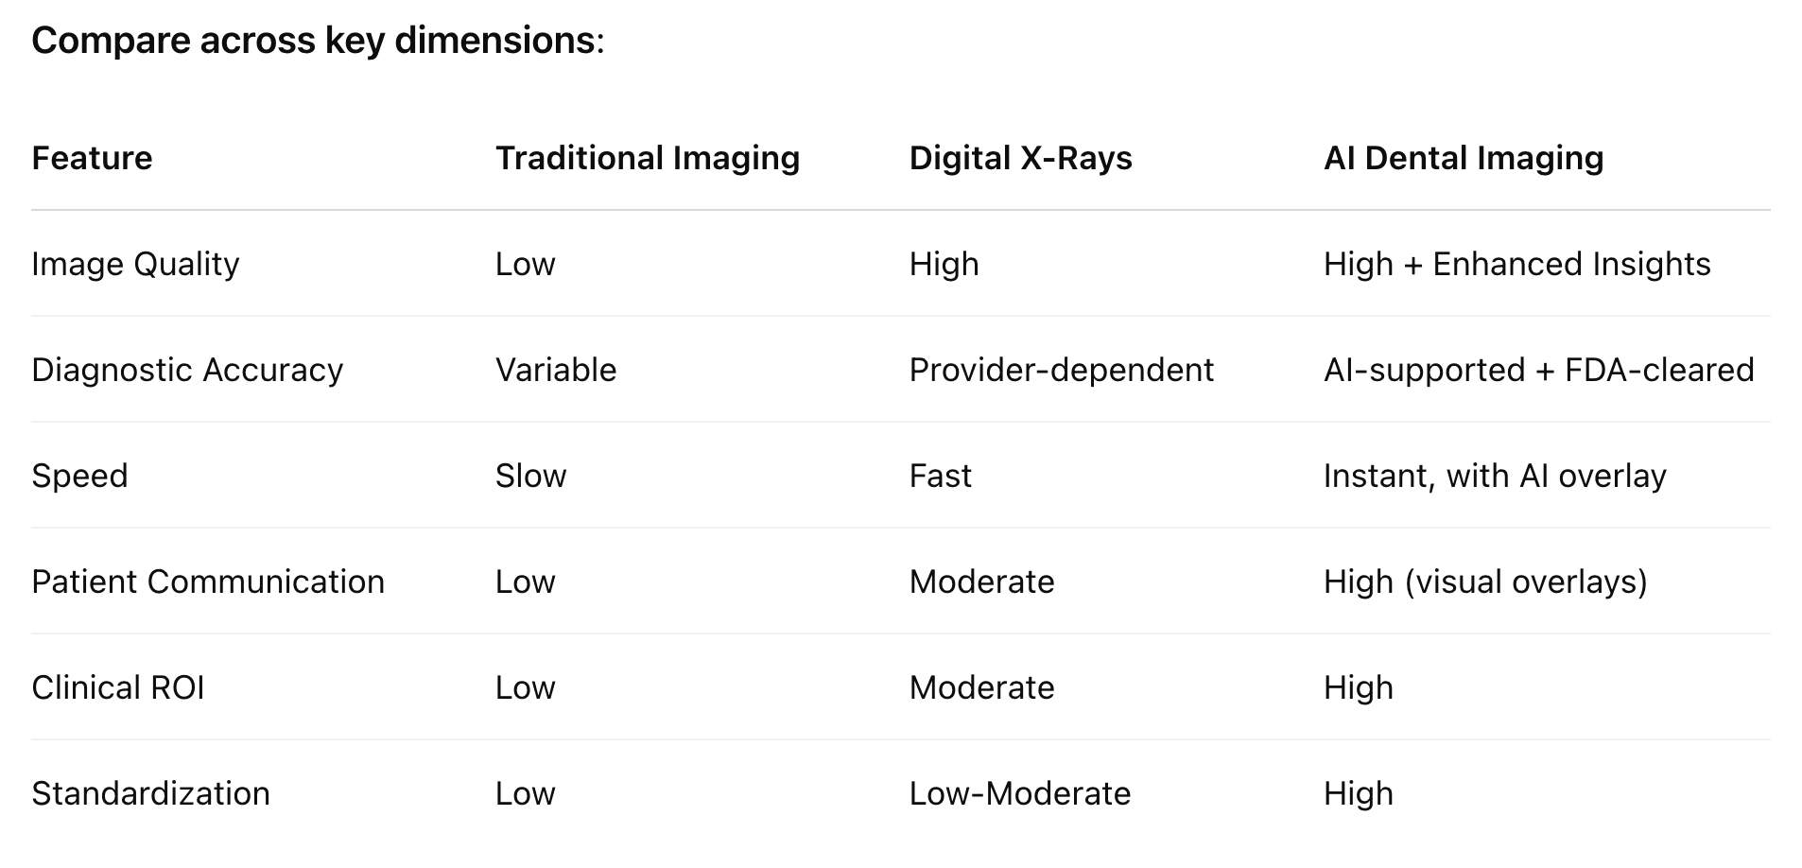Click the 'Variable' cell
Viewport: 1802px width, 868px height.
tap(556, 370)
